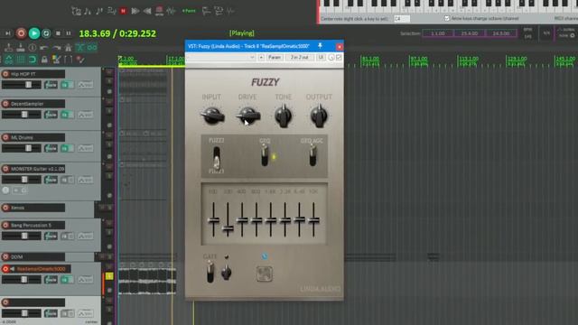Click the square pad button at plugin bottom
Image resolution: width=578 pixels, height=325 pixels.
265,274
